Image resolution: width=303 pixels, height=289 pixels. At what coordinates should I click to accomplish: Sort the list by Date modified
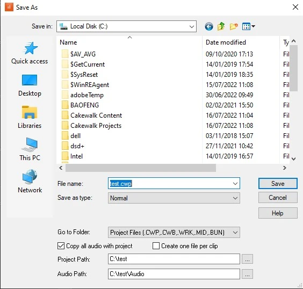pos(241,42)
